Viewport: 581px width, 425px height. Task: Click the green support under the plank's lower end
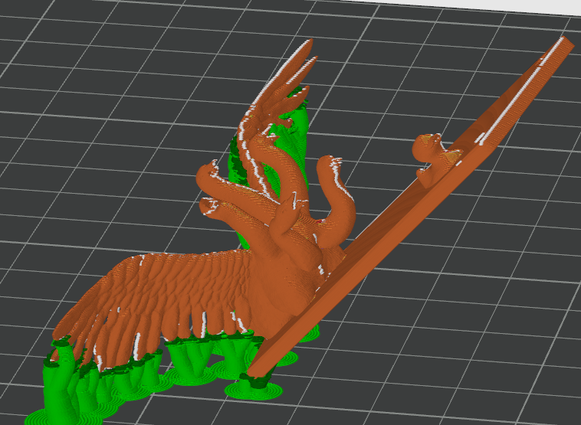[x=253, y=387]
